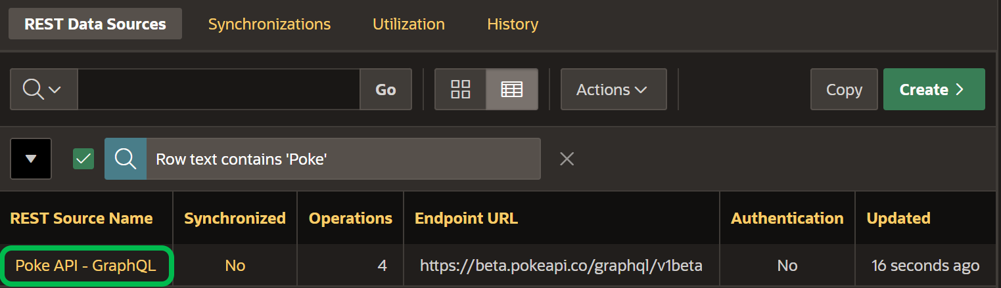Sort by REST Source Name column header
Viewport: 1001px width, 288px height.
click(x=81, y=218)
